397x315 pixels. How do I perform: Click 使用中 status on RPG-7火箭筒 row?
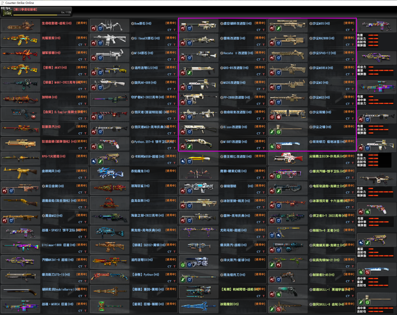82,156
